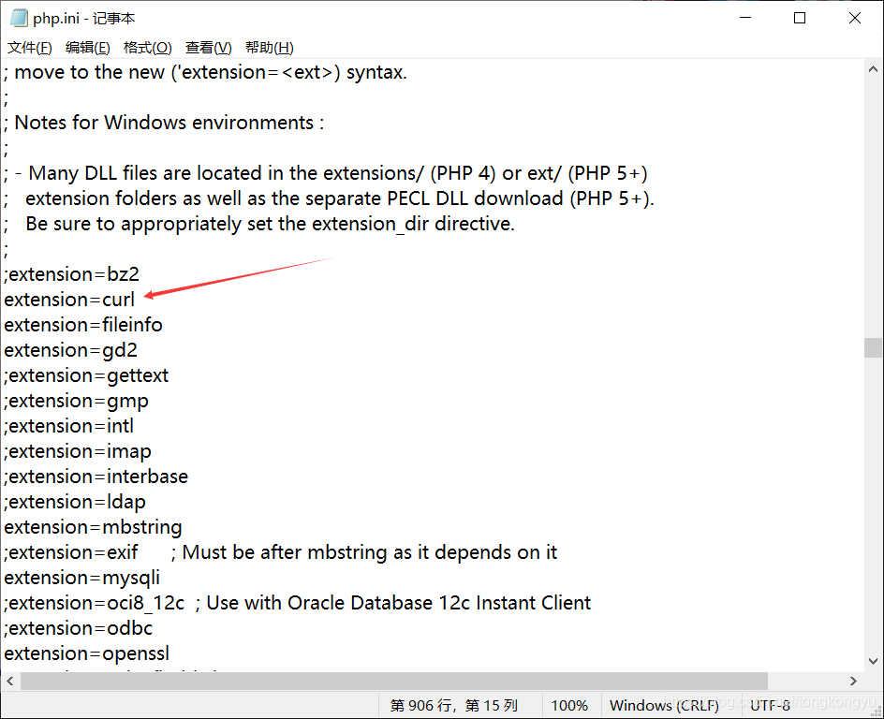Click the line ';extension=odbc'
884x719 pixels.
point(79,629)
